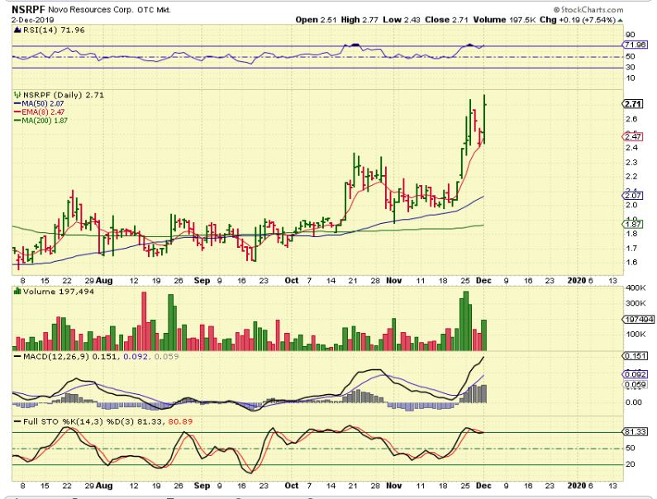Click the 71.96 RSI value tag on right axis

636,45
